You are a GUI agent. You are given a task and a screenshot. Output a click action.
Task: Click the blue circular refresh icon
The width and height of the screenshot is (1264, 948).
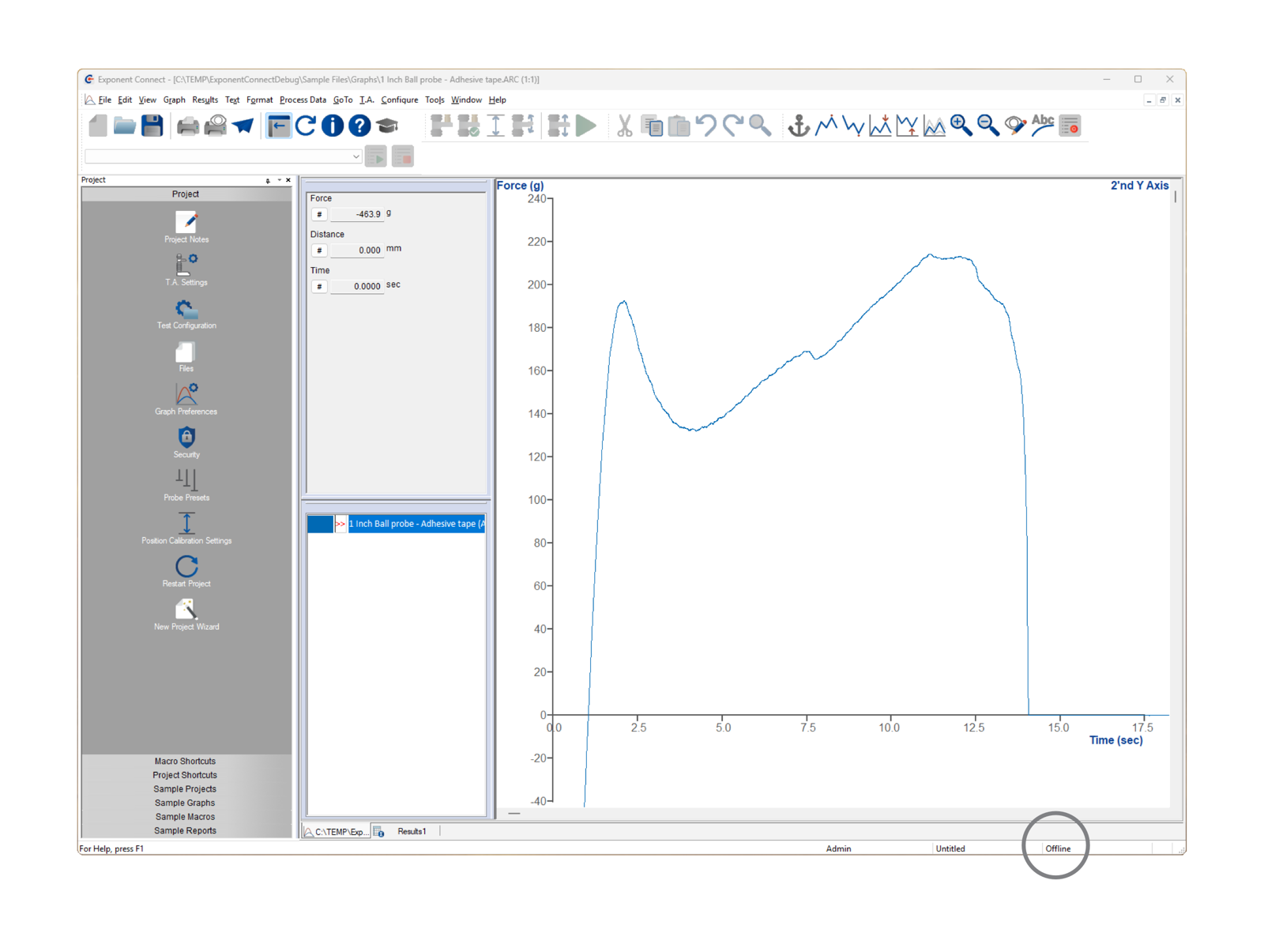[x=306, y=126]
